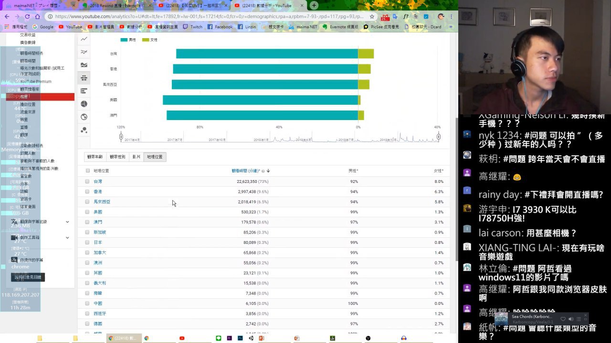Open the Chrome three-dot menu

click(451, 17)
